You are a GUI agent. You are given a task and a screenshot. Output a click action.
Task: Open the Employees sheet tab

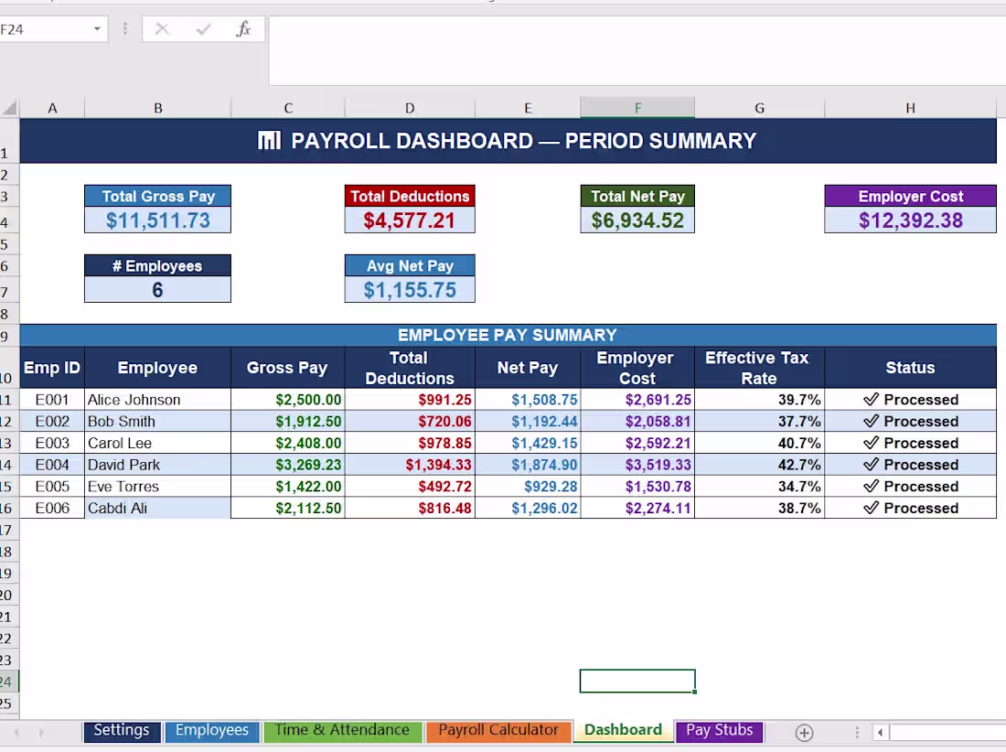[212, 731]
